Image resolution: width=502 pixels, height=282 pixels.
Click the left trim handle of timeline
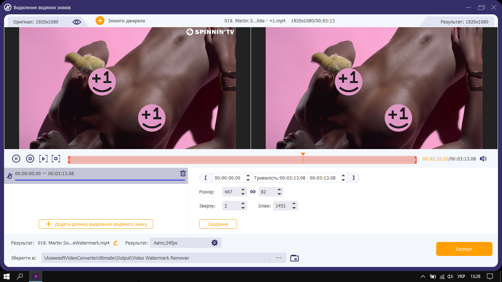tap(69, 160)
